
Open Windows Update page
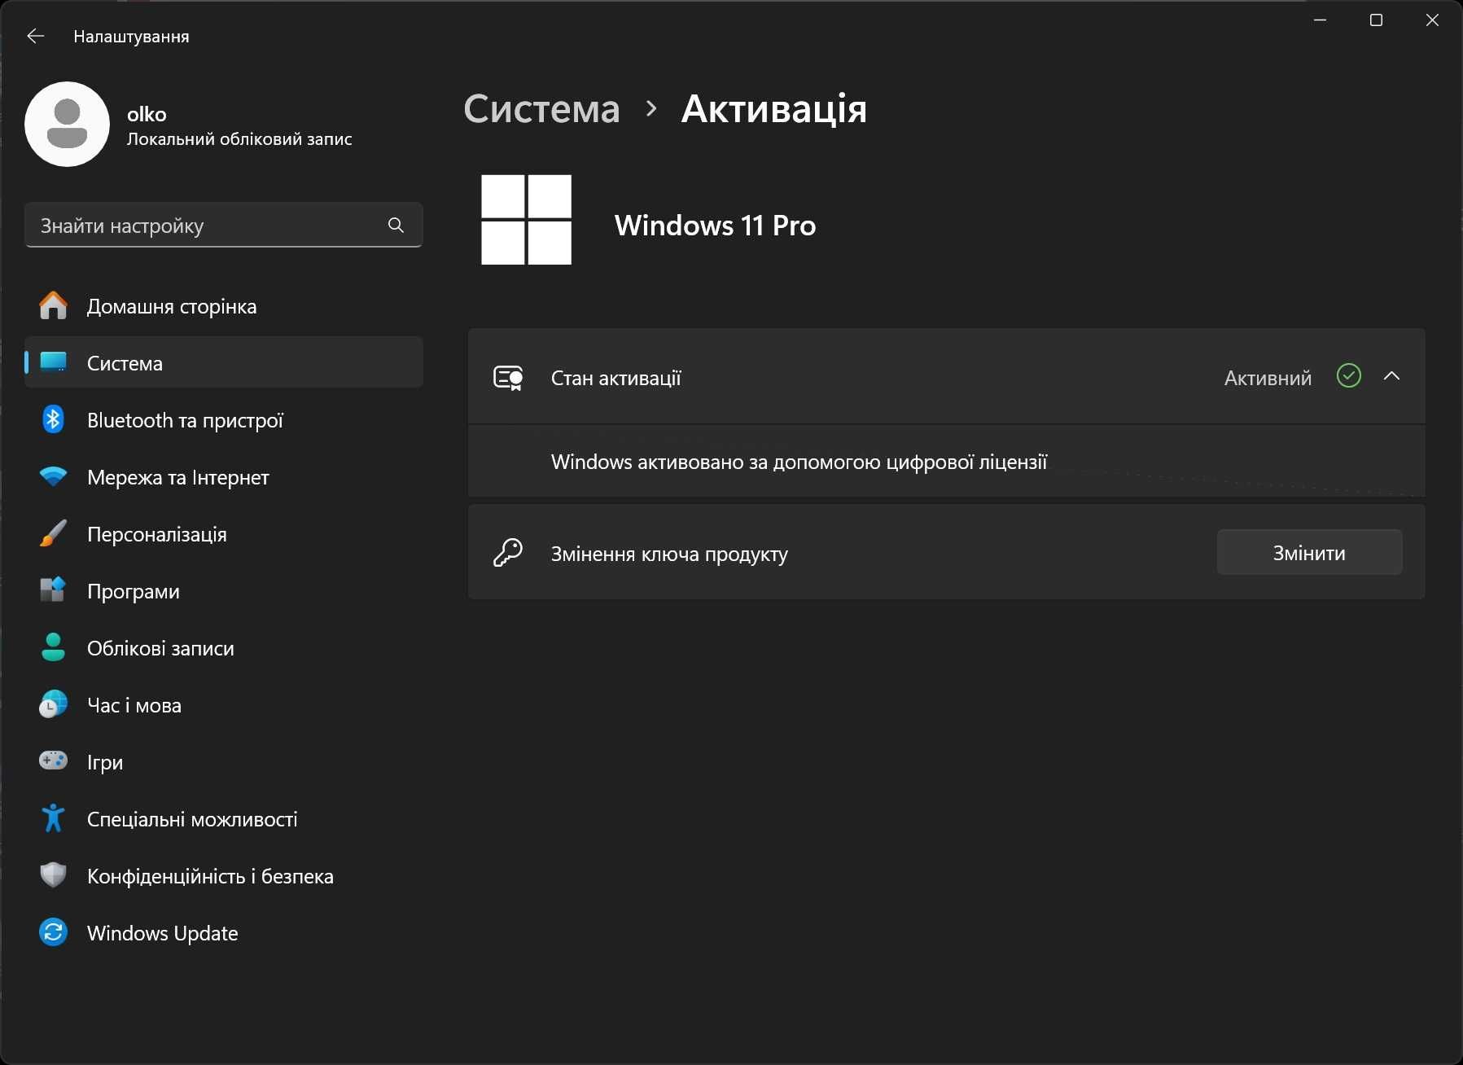point(224,933)
